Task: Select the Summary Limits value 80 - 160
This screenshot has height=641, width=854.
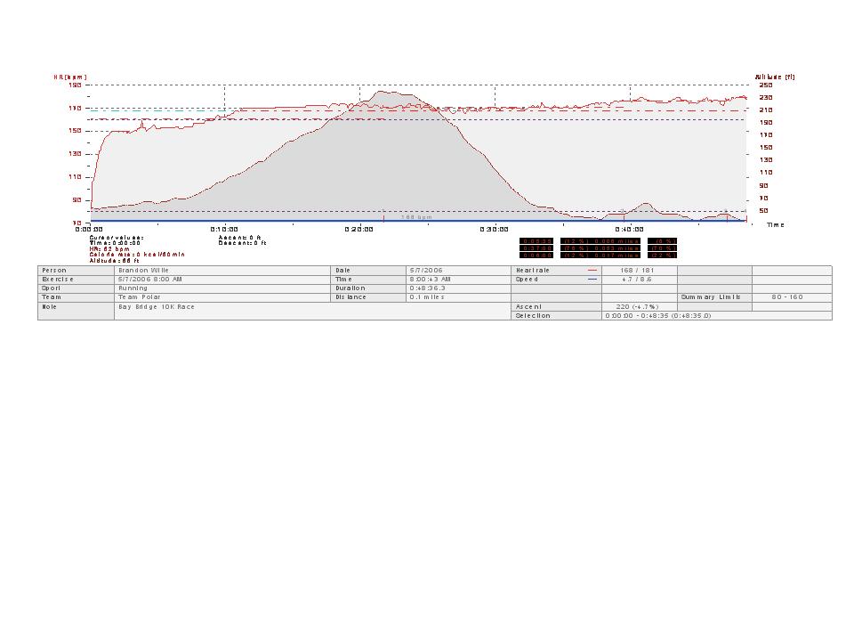Action: pyautogui.click(x=790, y=297)
